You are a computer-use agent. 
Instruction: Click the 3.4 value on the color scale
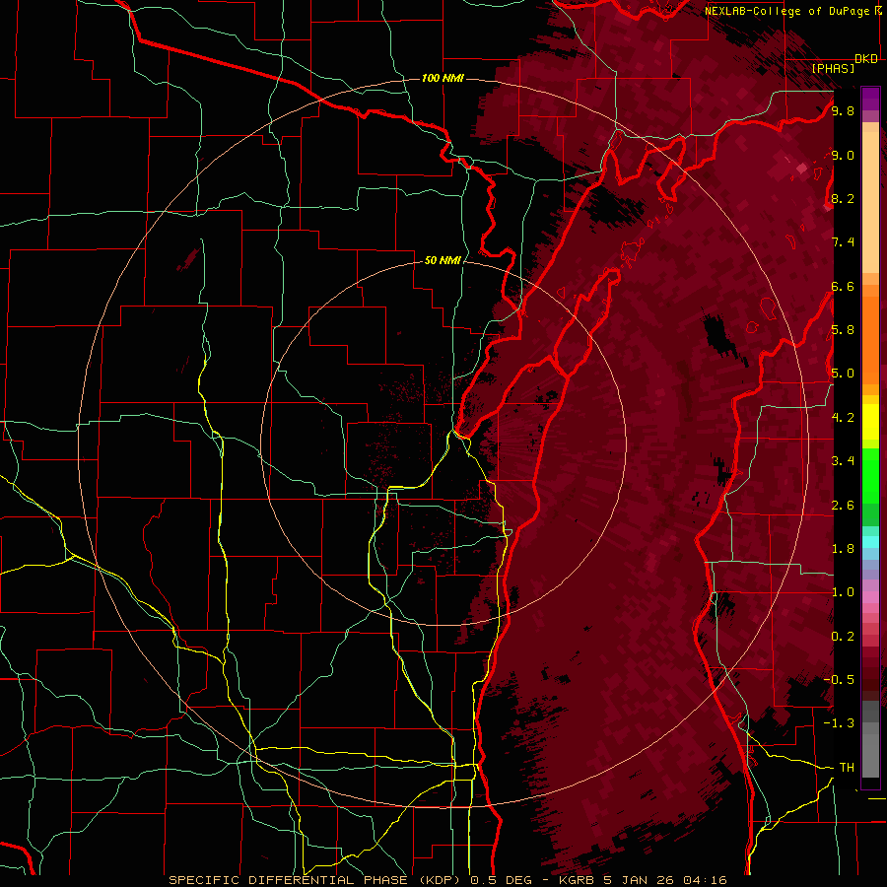pyautogui.click(x=843, y=460)
